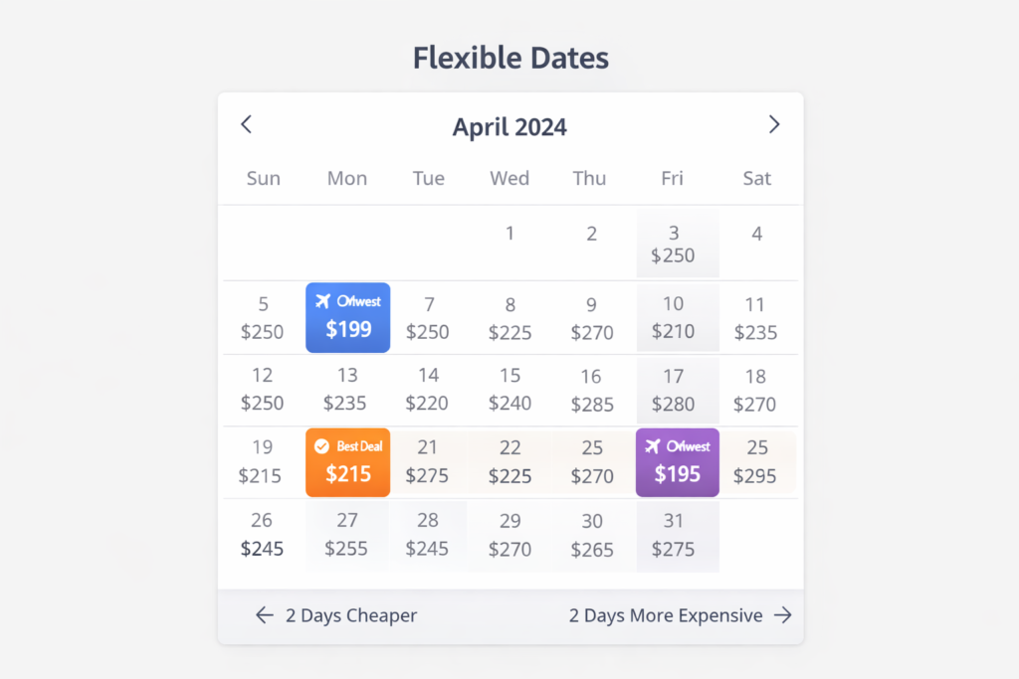Select April 16 with the $285 fare
This screenshot has width=1019, height=679.
point(591,390)
